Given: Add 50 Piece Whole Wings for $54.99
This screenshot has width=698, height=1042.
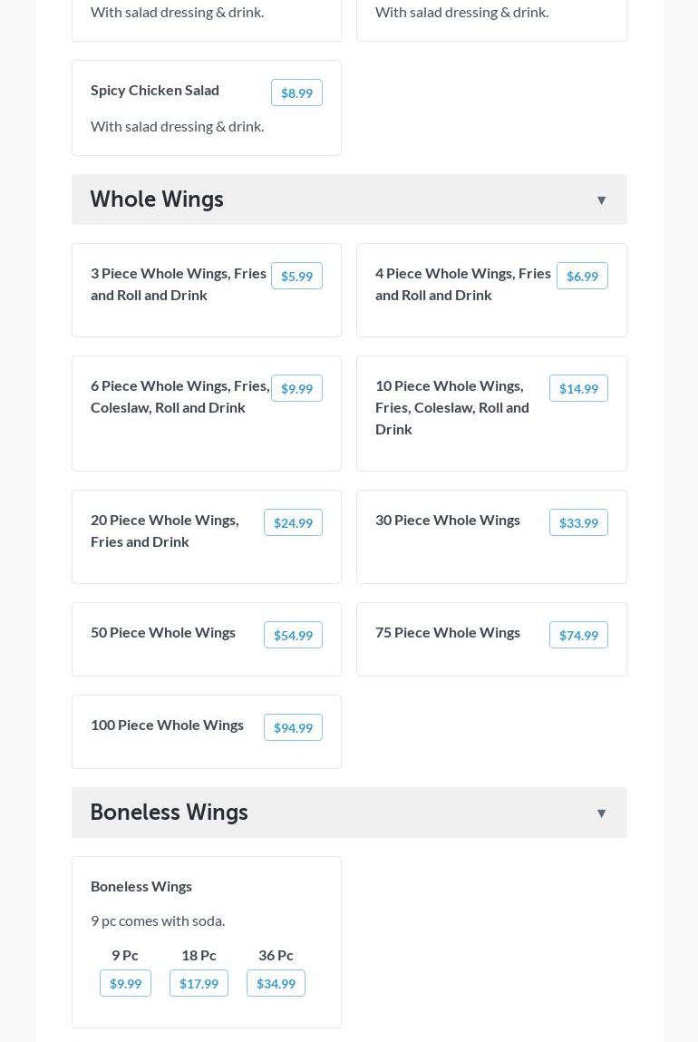Looking at the screenshot, I should click(x=293, y=635).
